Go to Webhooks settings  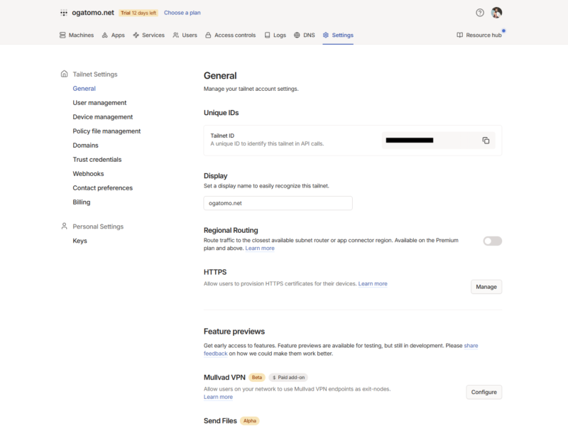coord(88,174)
